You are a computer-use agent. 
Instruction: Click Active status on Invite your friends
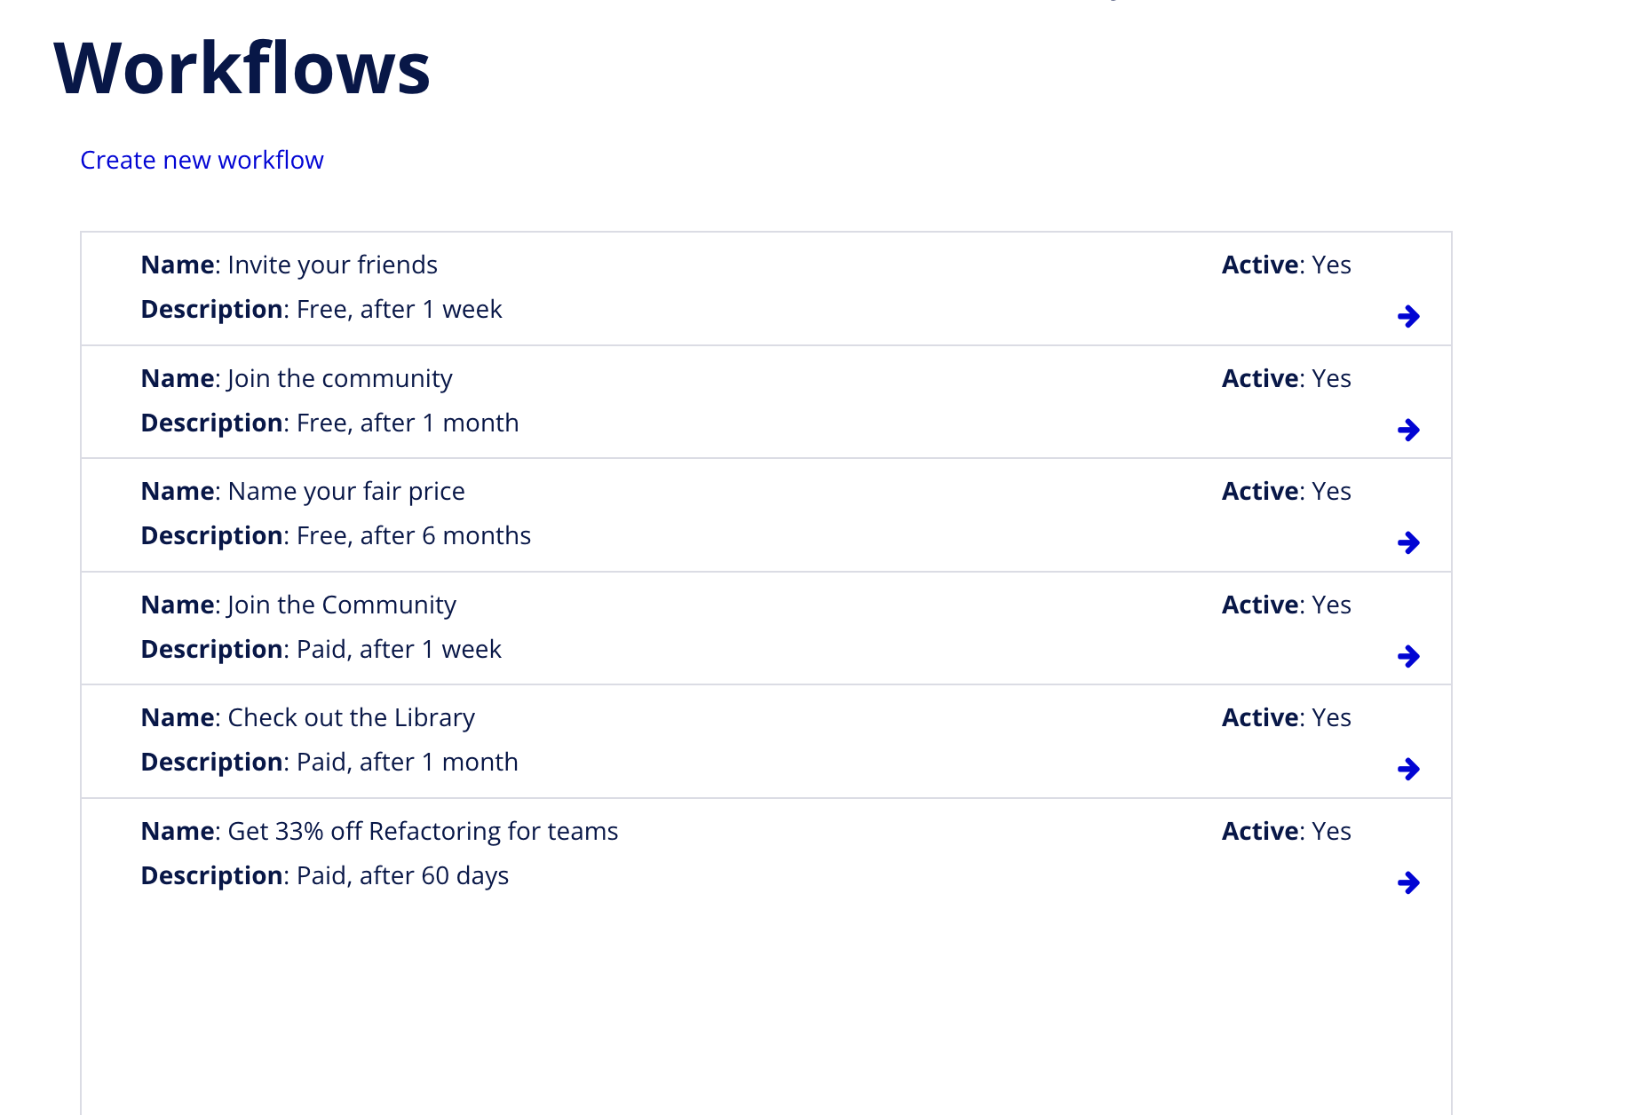(x=1286, y=264)
